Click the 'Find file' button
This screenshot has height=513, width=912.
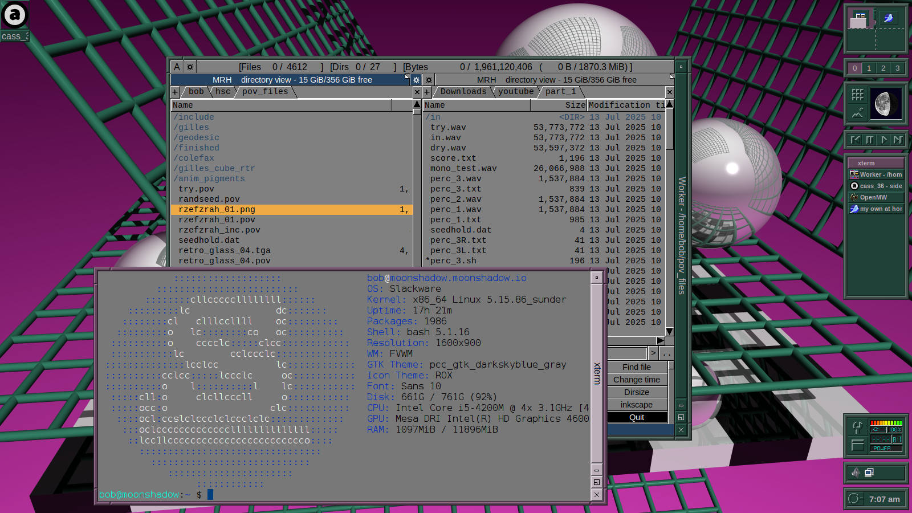636,367
